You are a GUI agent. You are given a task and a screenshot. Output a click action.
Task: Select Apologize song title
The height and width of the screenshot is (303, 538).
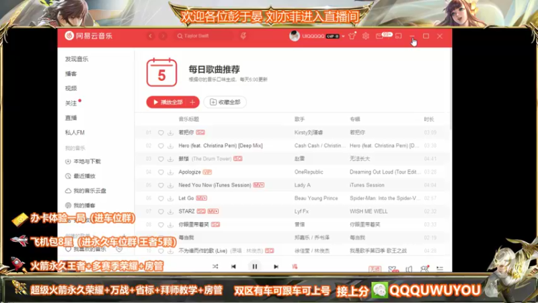[x=190, y=172]
